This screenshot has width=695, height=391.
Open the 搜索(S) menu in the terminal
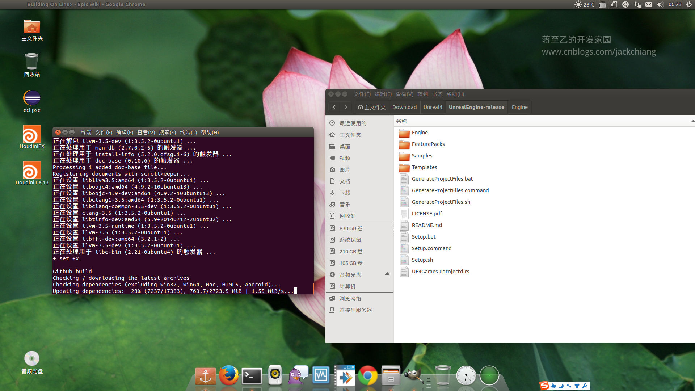(x=167, y=133)
